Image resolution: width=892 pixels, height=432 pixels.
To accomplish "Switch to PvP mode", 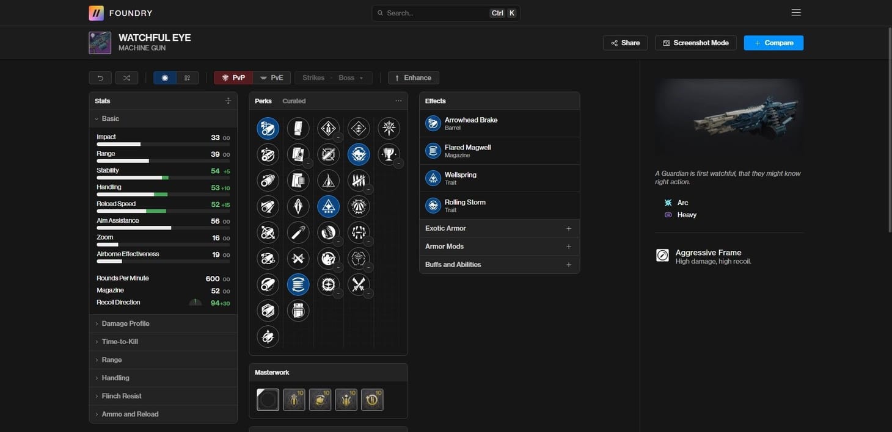I will (x=233, y=78).
